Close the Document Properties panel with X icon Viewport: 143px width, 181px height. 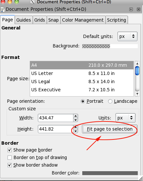138,9
